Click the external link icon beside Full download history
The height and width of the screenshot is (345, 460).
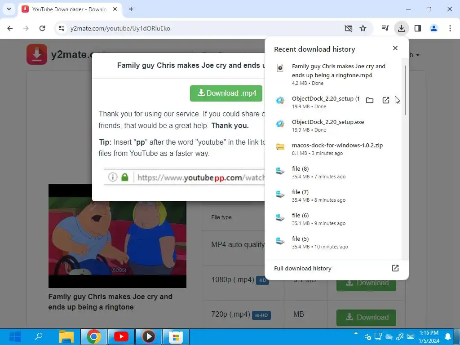pos(395,268)
